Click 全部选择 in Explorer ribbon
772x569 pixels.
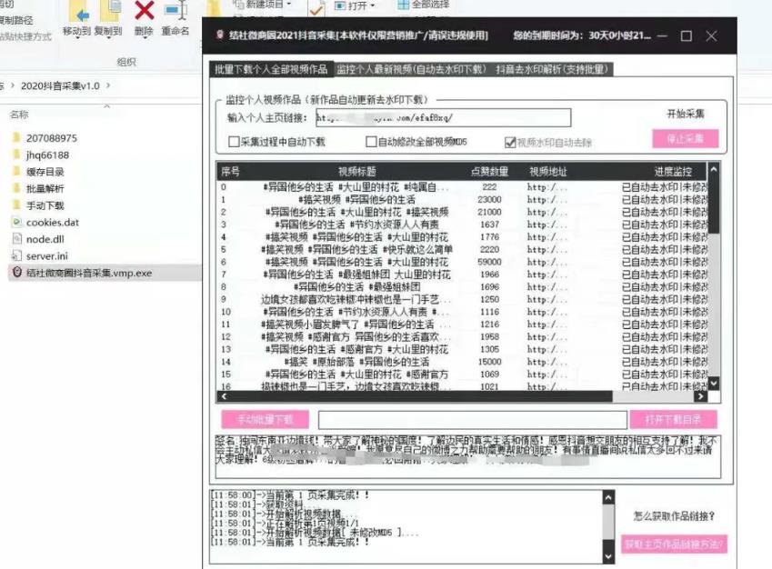(424, 5)
